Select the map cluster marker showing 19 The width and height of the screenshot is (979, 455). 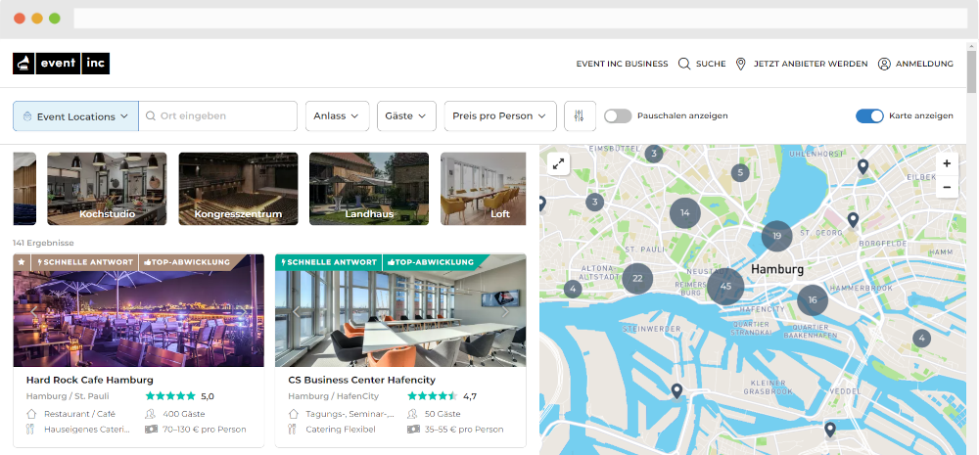click(x=776, y=236)
